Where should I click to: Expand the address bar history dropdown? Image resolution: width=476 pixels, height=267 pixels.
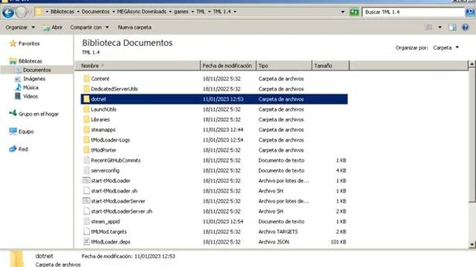pos(343,12)
